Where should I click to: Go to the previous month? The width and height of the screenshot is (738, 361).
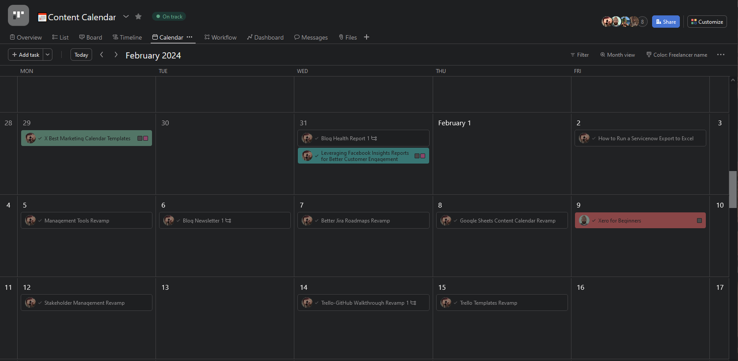[102, 55]
